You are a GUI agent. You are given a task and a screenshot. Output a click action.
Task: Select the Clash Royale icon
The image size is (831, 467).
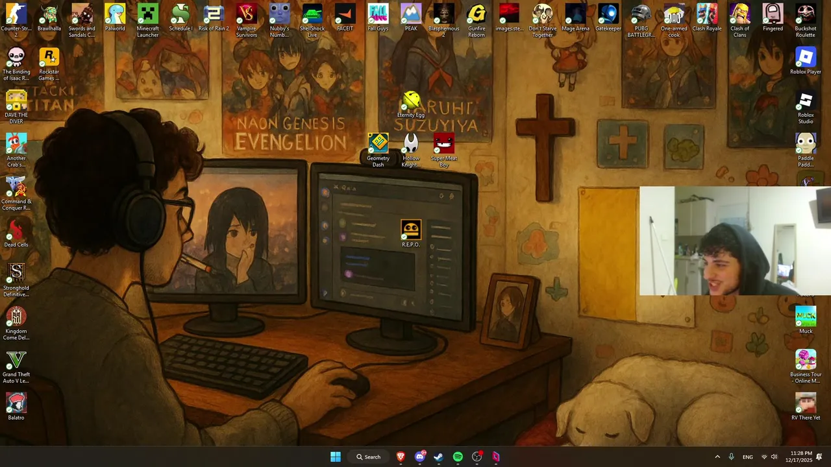click(707, 18)
